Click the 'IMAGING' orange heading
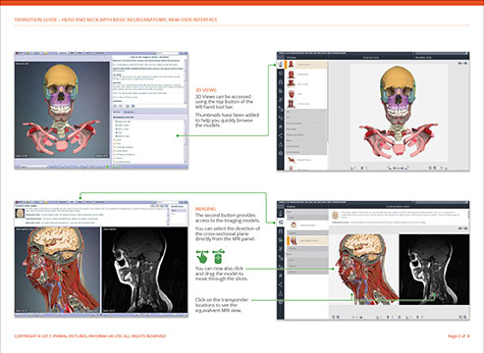 pos(205,209)
